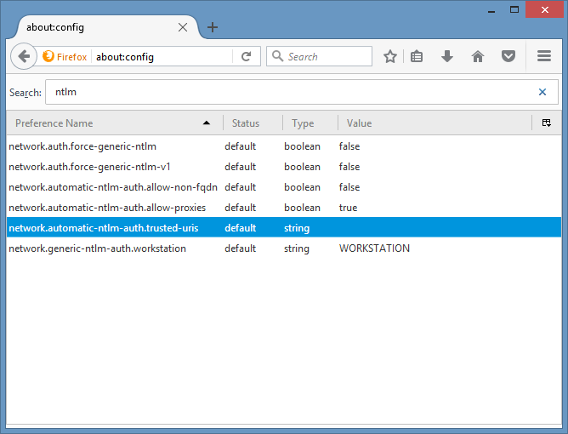Select network.auth.force-generic-ntlm preference
This screenshot has width=568, height=434.
tap(284, 146)
